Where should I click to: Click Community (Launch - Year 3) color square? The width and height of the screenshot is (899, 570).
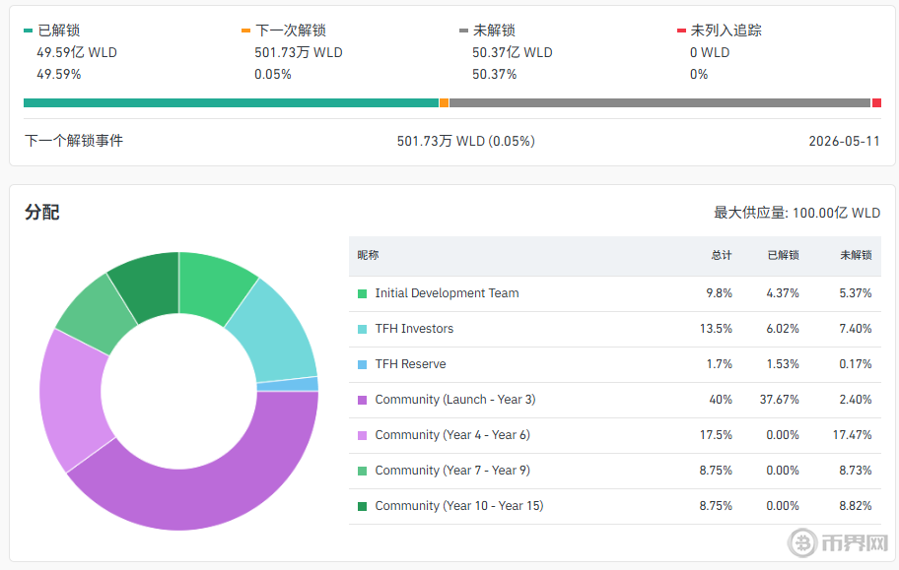tap(363, 401)
